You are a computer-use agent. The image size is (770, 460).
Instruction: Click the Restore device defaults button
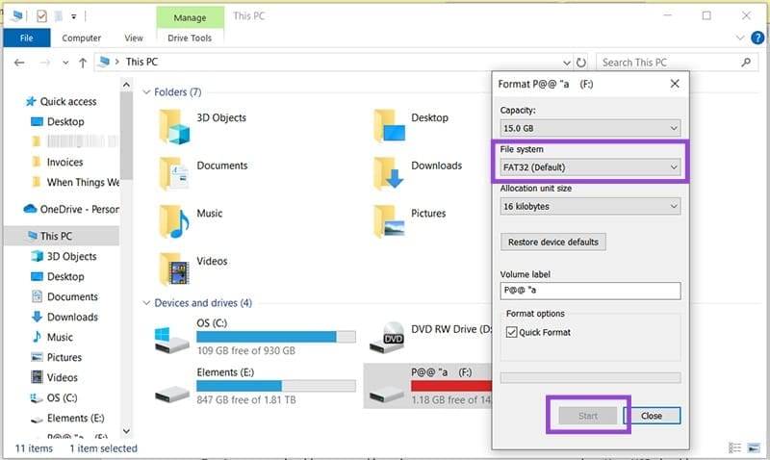552,242
